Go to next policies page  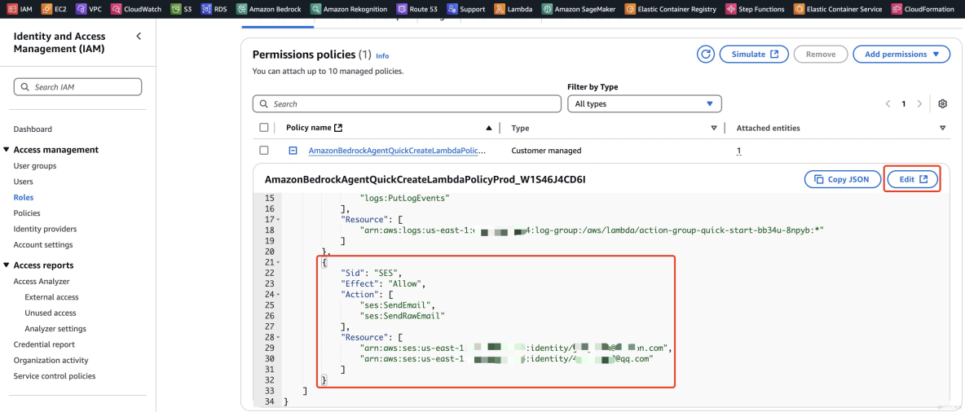click(919, 104)
